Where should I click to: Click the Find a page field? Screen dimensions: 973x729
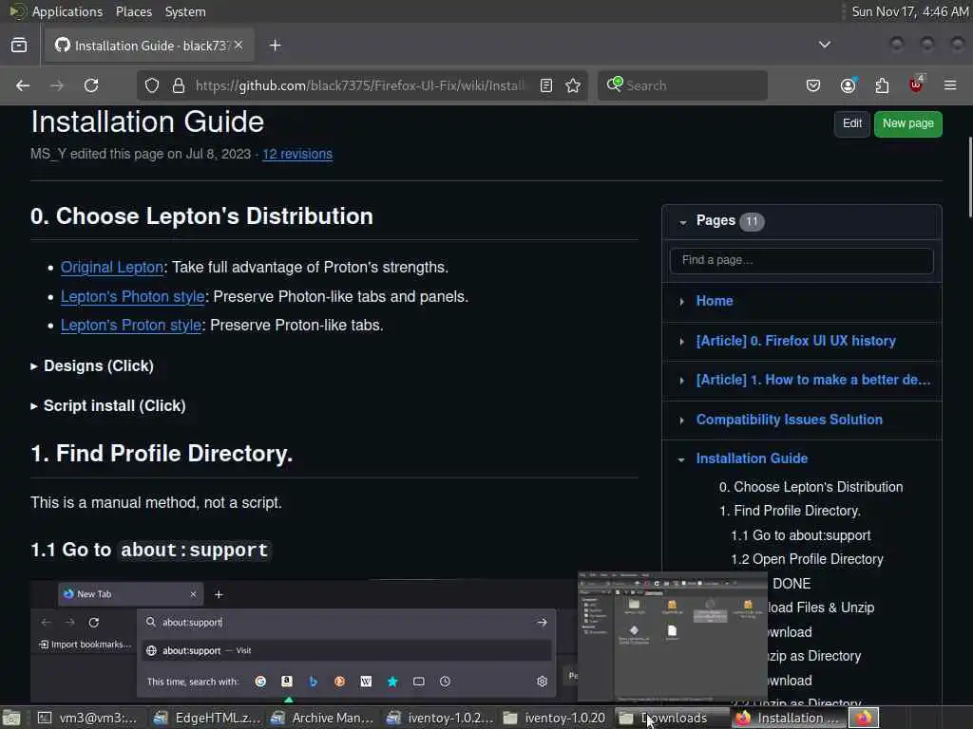[801, 260]
